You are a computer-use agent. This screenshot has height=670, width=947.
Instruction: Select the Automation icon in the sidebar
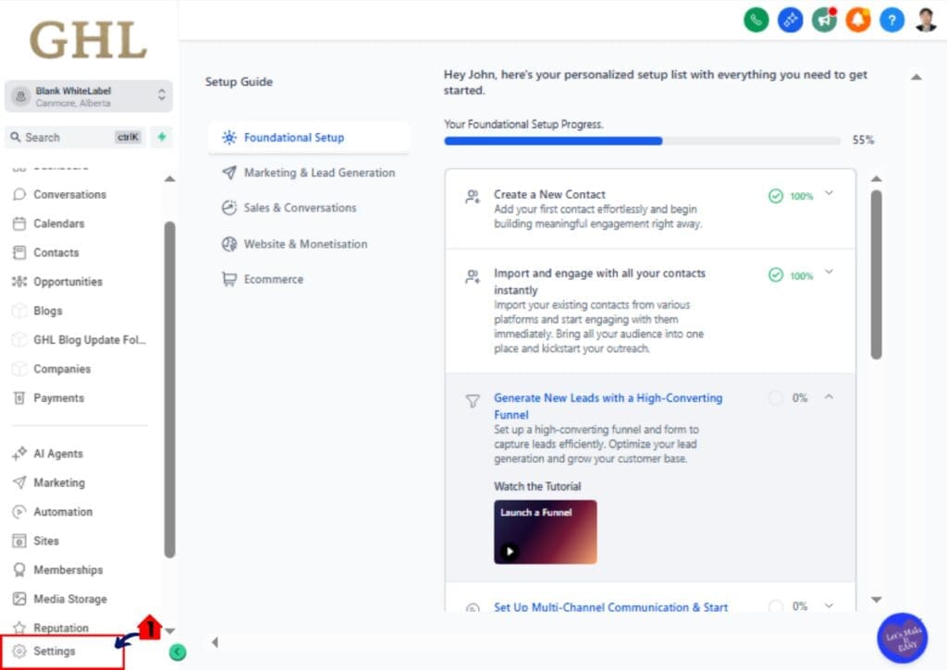pos(21,511)
